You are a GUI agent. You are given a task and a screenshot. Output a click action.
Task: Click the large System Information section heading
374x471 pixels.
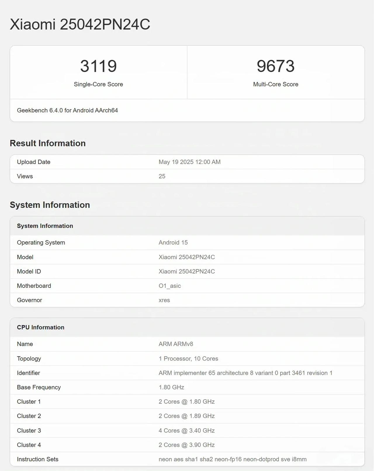50,205
